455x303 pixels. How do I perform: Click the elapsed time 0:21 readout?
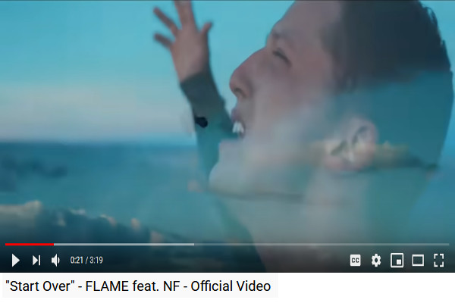click(x=77, y=260)
